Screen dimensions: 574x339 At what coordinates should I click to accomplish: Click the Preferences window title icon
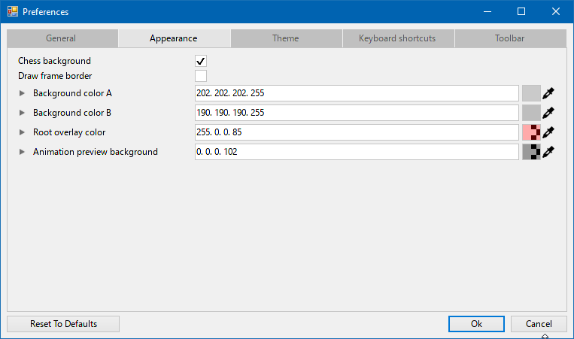point(13,12)
